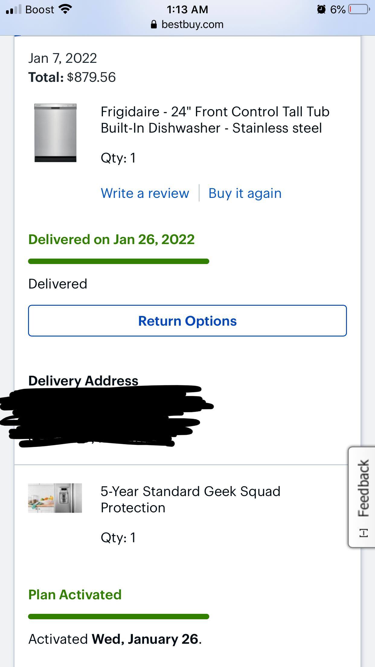Tap the bracket icon on Feedback tab
The height and width of the screenshot is (667, 375).
364,533
